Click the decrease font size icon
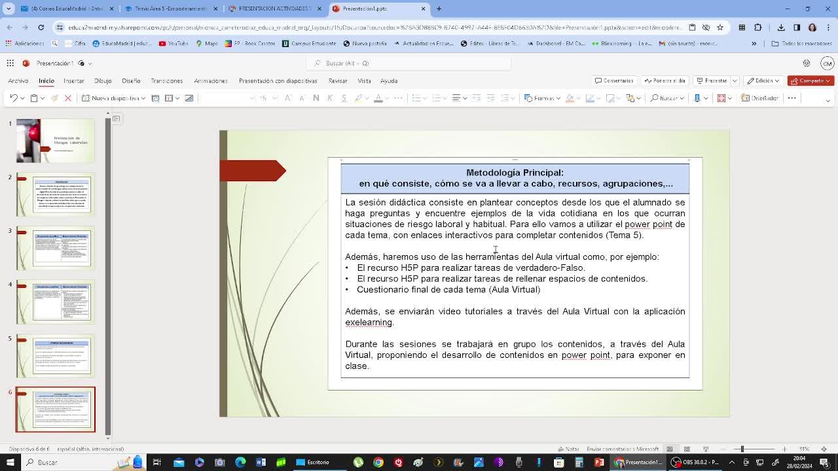This screenshot has width=838, height=471. click(302, 98)
